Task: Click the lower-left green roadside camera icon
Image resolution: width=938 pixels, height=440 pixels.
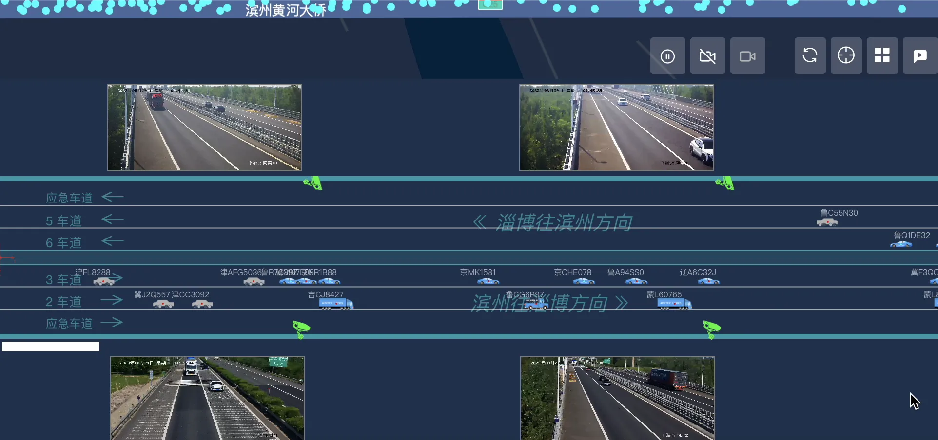Action: [x=301, y=329]
